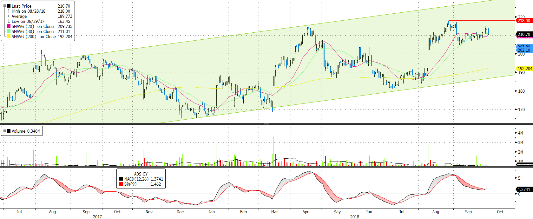The height and width of the screenshot is (219, 533).
Task: Click the 2017 year label on time axis
Action: point(97,217)
